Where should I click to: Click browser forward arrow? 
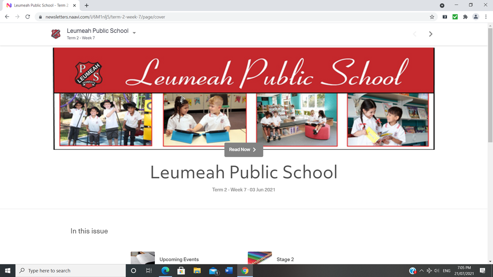[x=17, y=17]
